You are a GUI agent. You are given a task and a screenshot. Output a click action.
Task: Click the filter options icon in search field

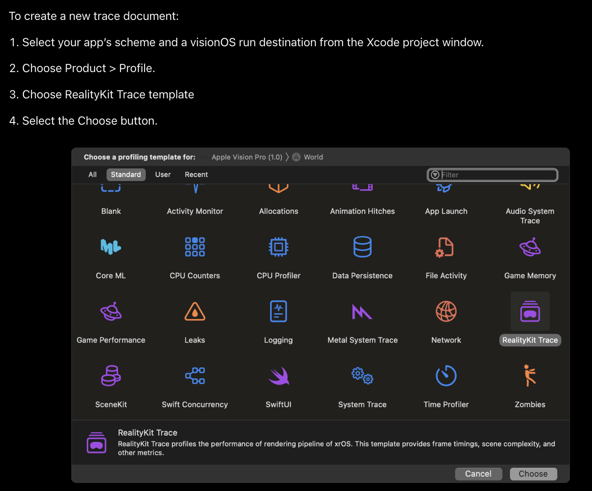[435, 175]
